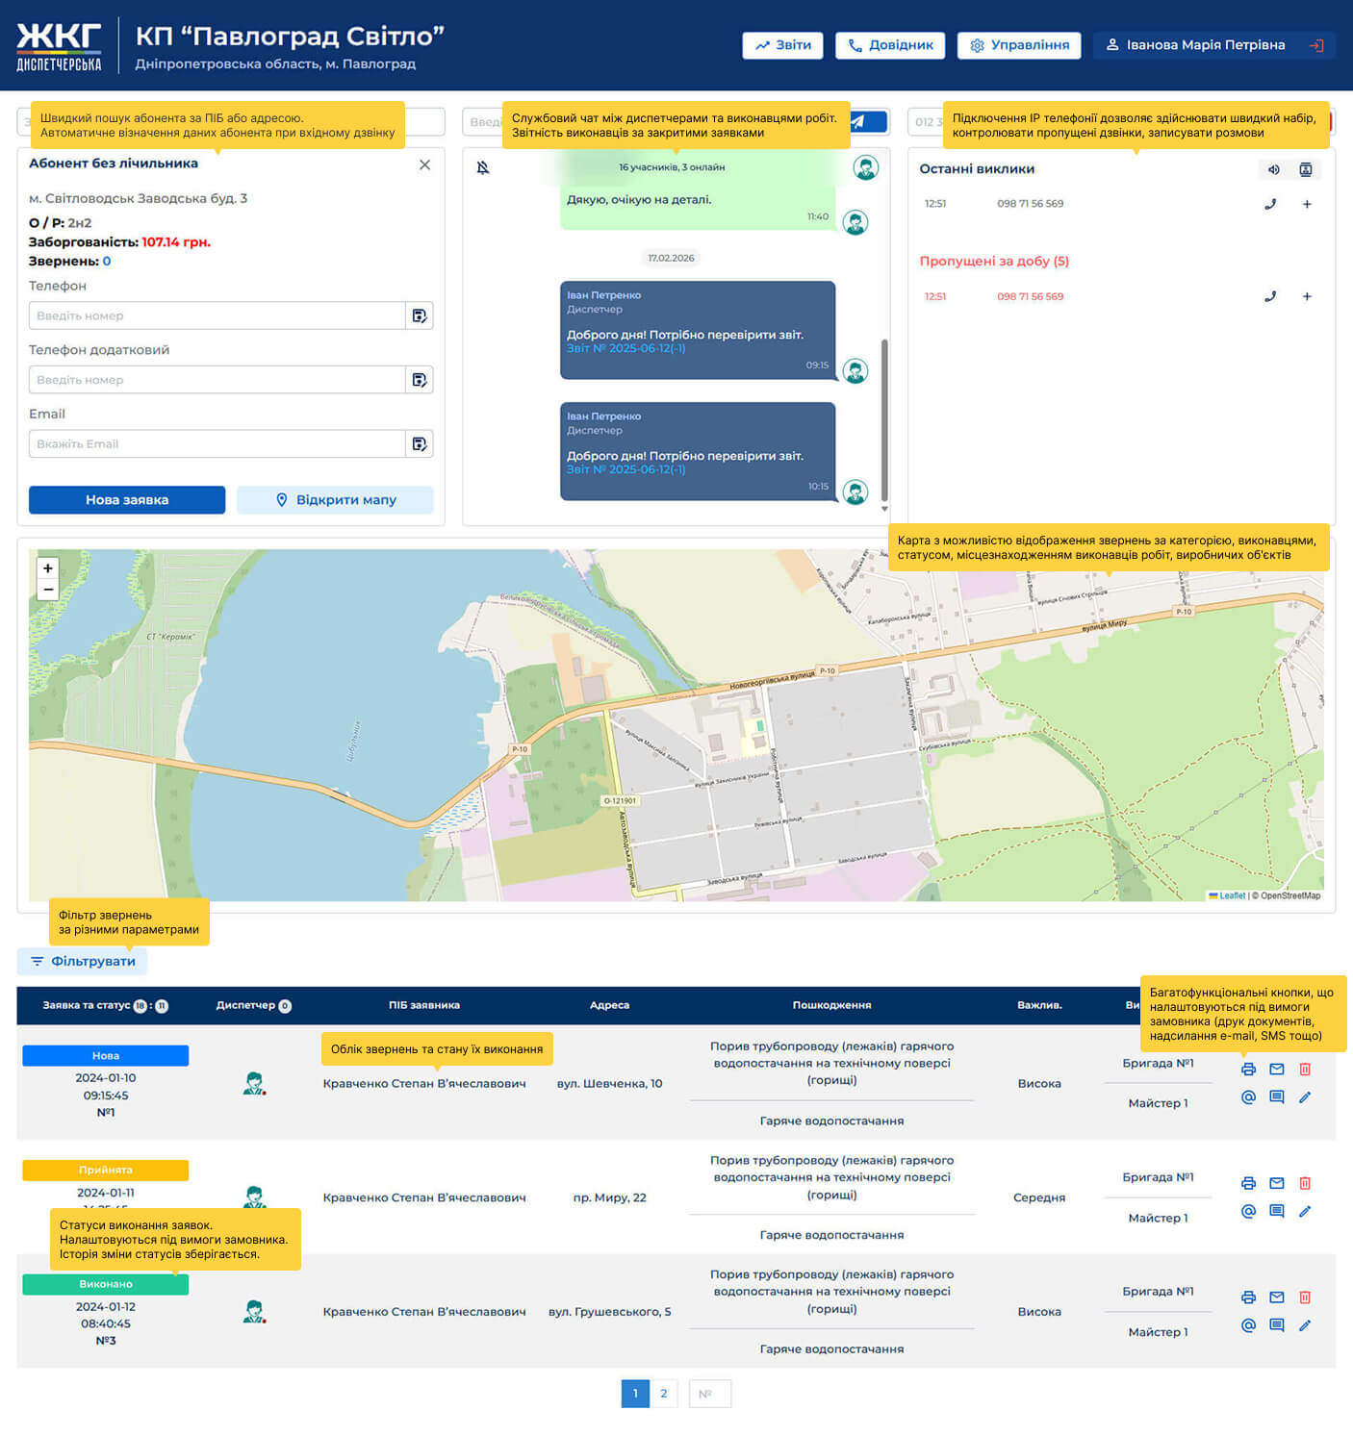This screenshot has height=1436, width=1353.
Task: Toggle call sound speaker icon
Action: [x=1274, y=170]
